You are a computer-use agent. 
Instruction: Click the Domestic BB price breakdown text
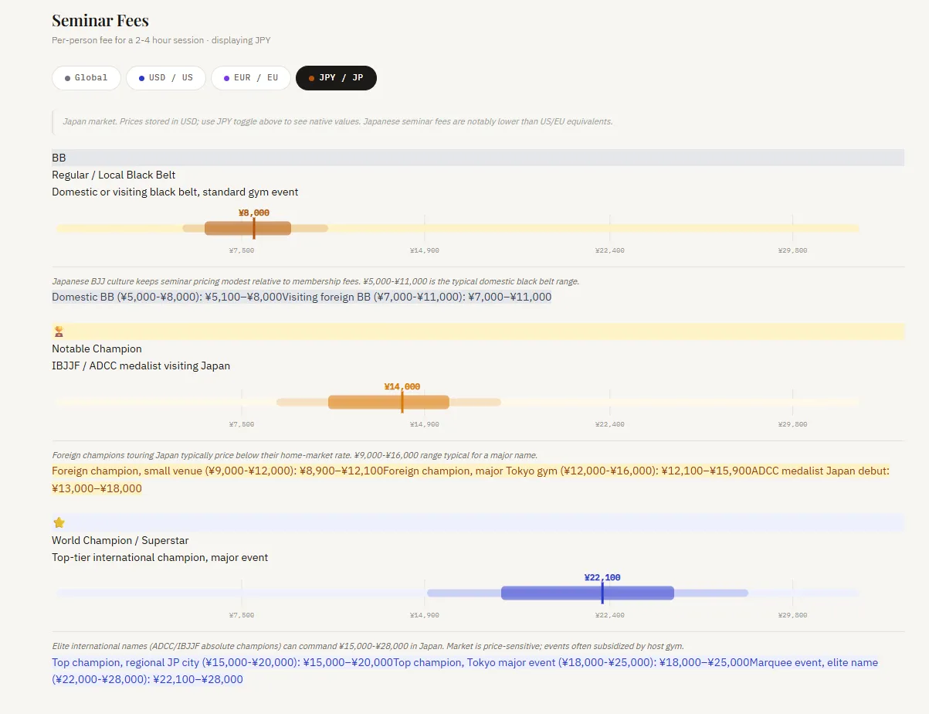166,297
